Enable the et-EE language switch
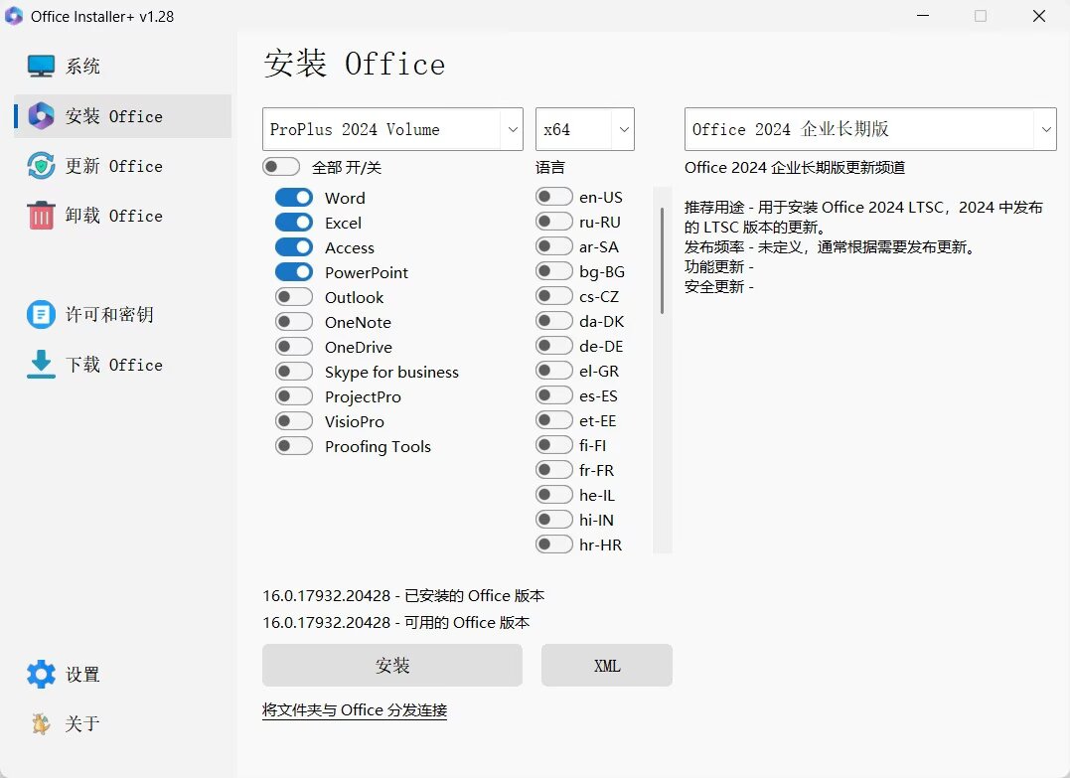This screenshot has width=1070, height=778. 554,420
